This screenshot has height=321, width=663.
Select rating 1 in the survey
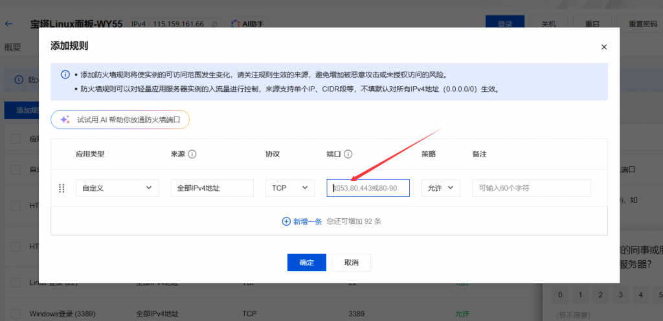[x=581, y=295]
